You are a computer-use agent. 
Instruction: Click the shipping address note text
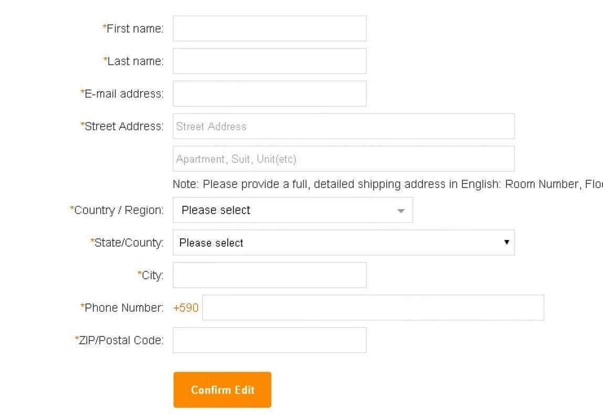(x=388, y=184)
